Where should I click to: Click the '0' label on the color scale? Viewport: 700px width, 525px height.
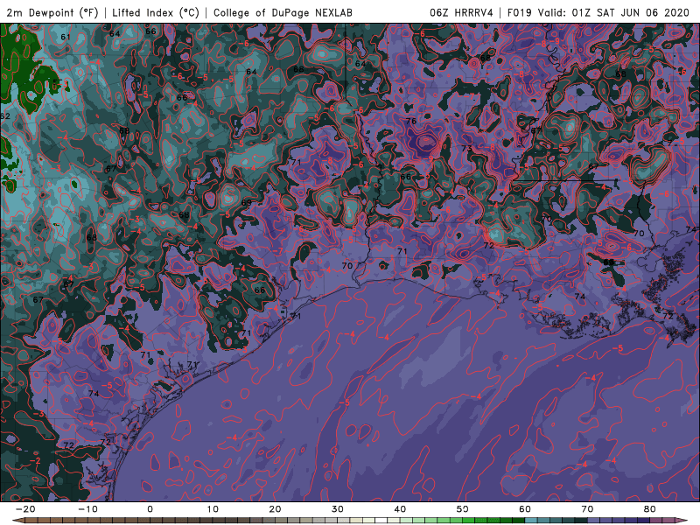(150, 509)
